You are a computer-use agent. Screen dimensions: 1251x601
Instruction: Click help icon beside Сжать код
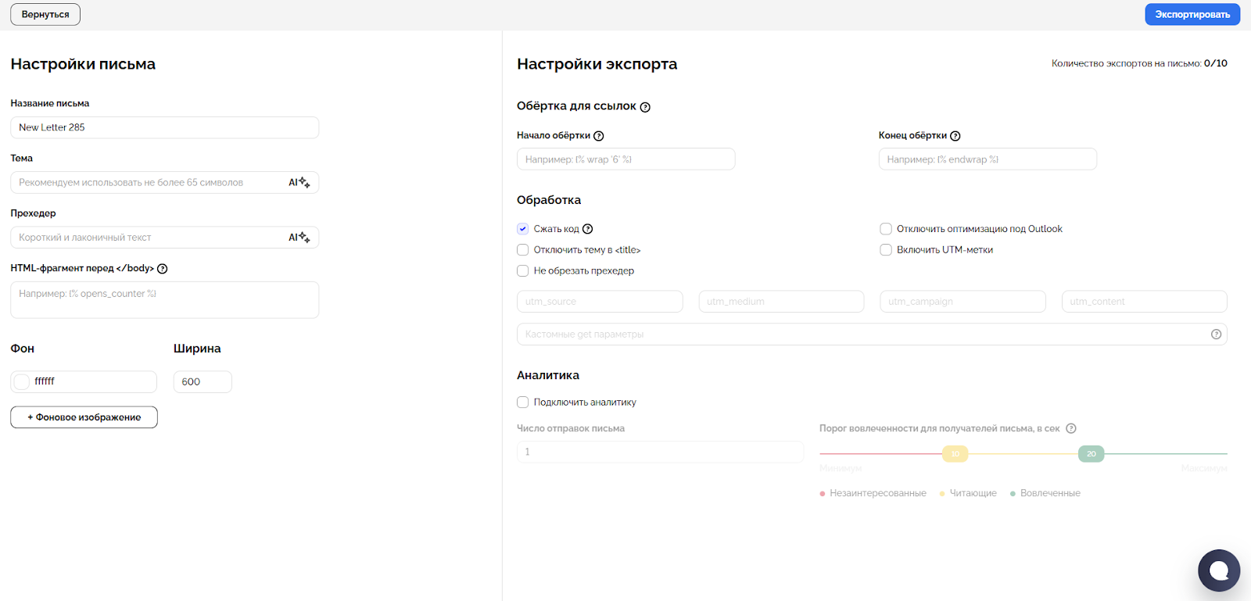(588, 229)
